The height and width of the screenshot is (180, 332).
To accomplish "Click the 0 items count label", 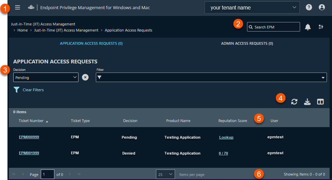I will coord(20,112).
